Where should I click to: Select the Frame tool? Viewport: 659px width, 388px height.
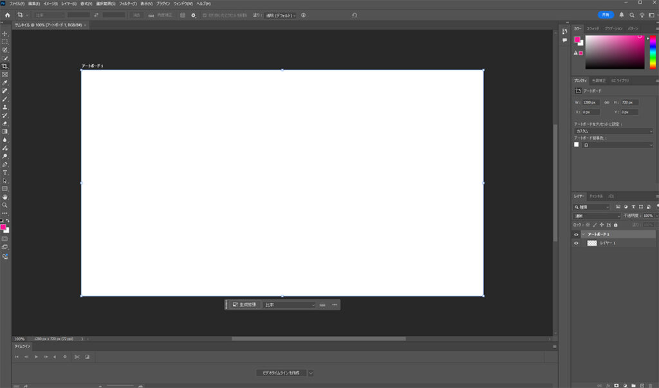click(5, 75)
